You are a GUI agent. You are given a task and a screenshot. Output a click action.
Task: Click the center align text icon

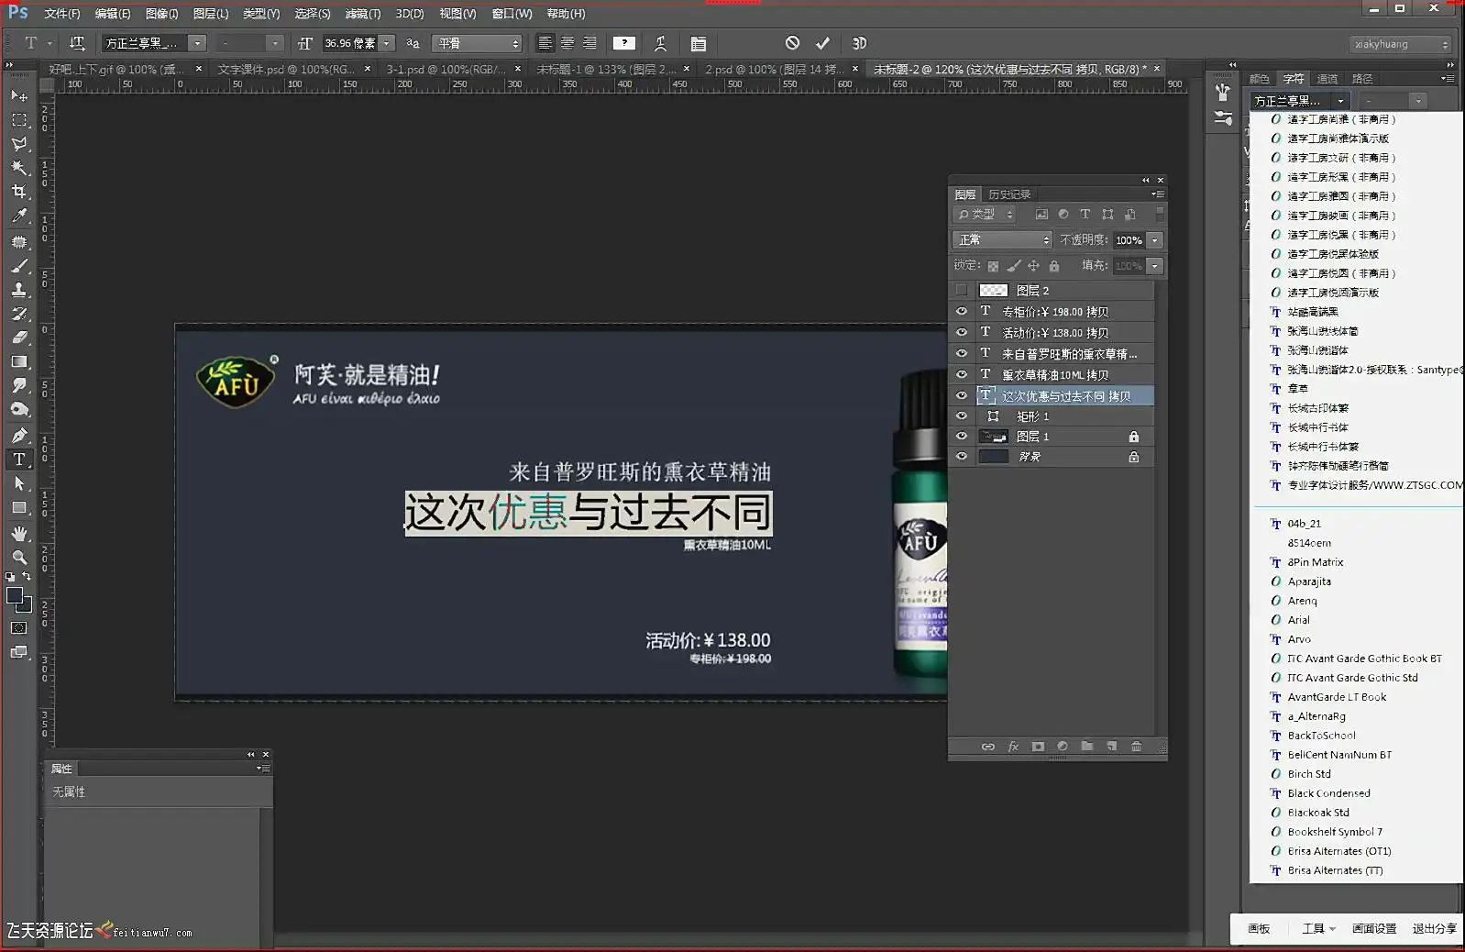567,43
